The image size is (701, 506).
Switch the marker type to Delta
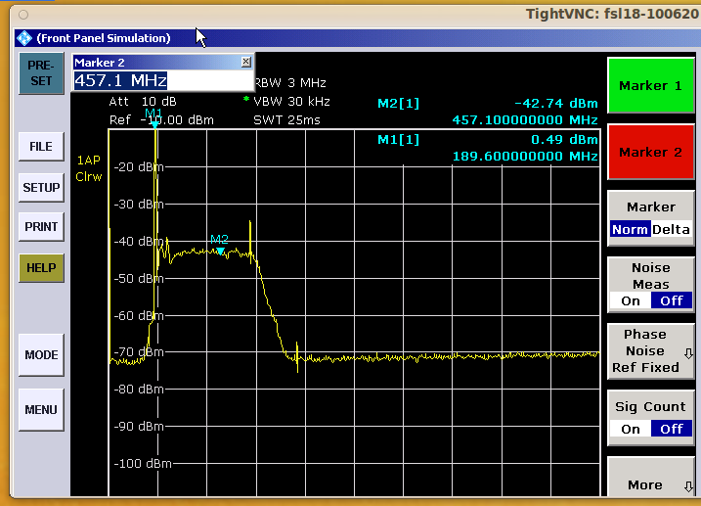[x=671, y=230]
